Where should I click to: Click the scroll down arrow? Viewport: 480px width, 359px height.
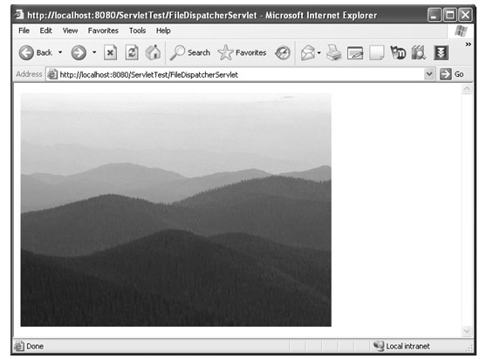coord(467,331)
